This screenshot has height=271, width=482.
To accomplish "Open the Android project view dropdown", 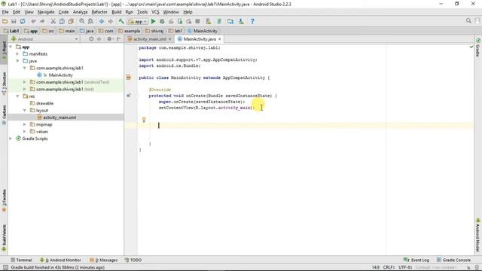I will (x=44, y=39).
